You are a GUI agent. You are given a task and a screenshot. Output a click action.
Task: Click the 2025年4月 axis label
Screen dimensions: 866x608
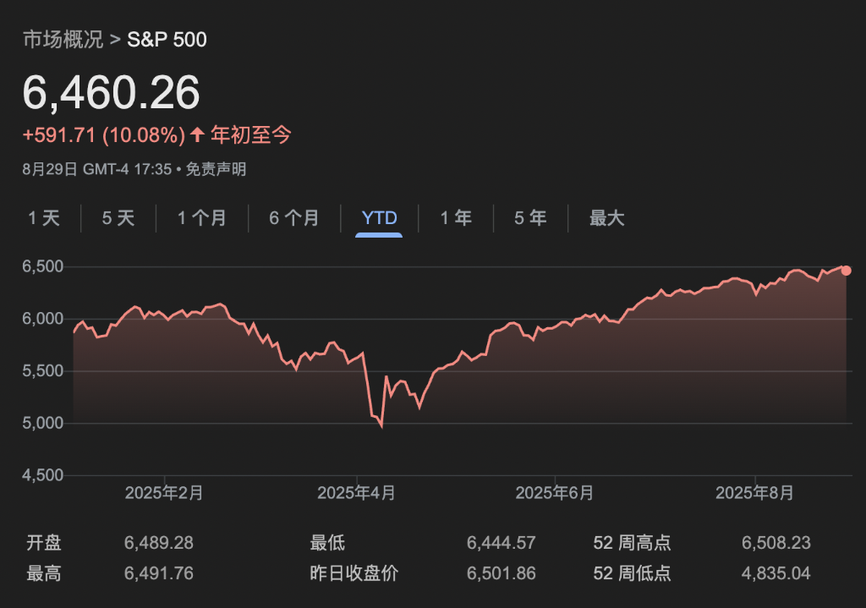point(356,493)
